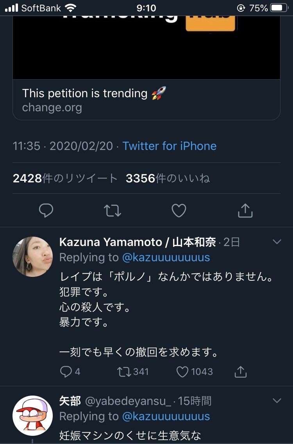Tap the Kazuna Yamamoto / 山本和奈 display name
This screenshot has width=293, height=444.
138,242
